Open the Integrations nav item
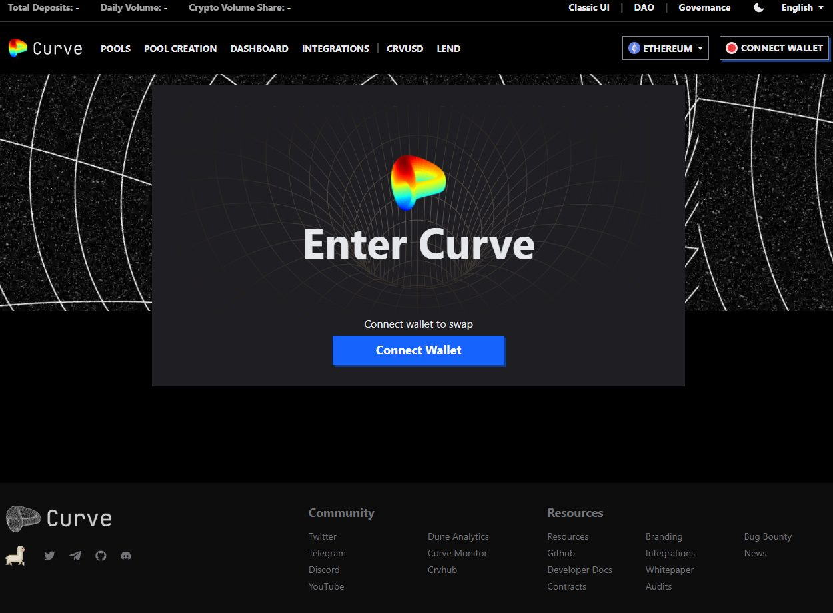 [x=335, y=49]
